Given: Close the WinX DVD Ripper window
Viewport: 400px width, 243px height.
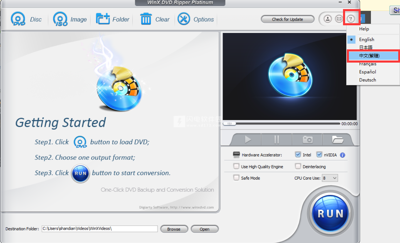Looking at the screenshot, I should [349, 2].
